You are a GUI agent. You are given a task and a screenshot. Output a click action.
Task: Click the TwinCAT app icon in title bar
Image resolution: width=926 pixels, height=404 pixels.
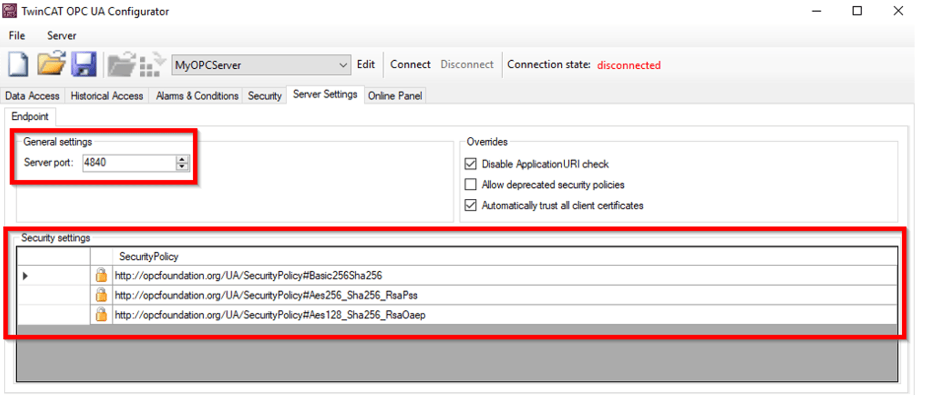[x=10, y=11]
